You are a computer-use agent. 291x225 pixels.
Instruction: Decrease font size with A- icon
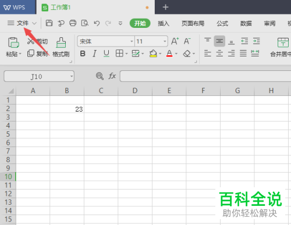tap(187, 41)
